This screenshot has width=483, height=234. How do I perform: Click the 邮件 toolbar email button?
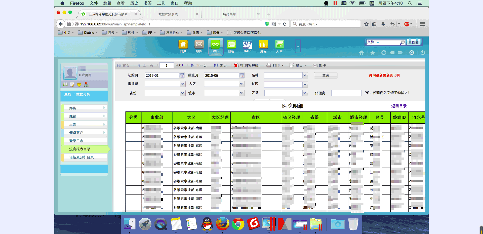coord(319,65)
